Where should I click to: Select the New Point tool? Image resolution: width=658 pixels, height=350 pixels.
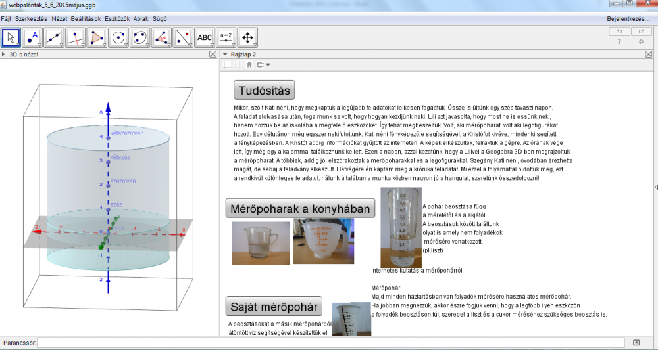click(33, 37)
